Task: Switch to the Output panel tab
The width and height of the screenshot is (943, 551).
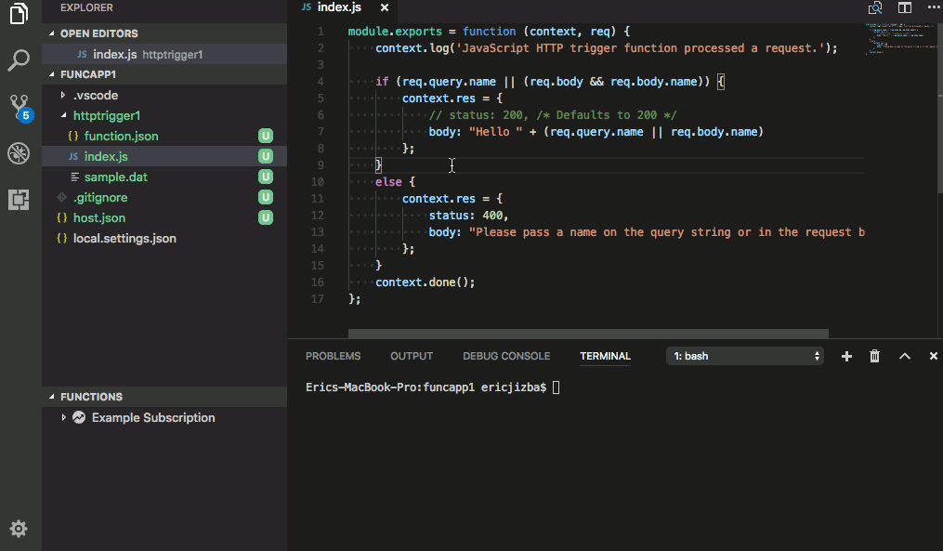Action: click(412, 356)
